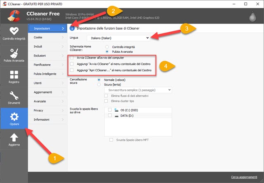264x183 pixels.
Task: Click the OS (C:) drive icon
Action: coord(116,110)
